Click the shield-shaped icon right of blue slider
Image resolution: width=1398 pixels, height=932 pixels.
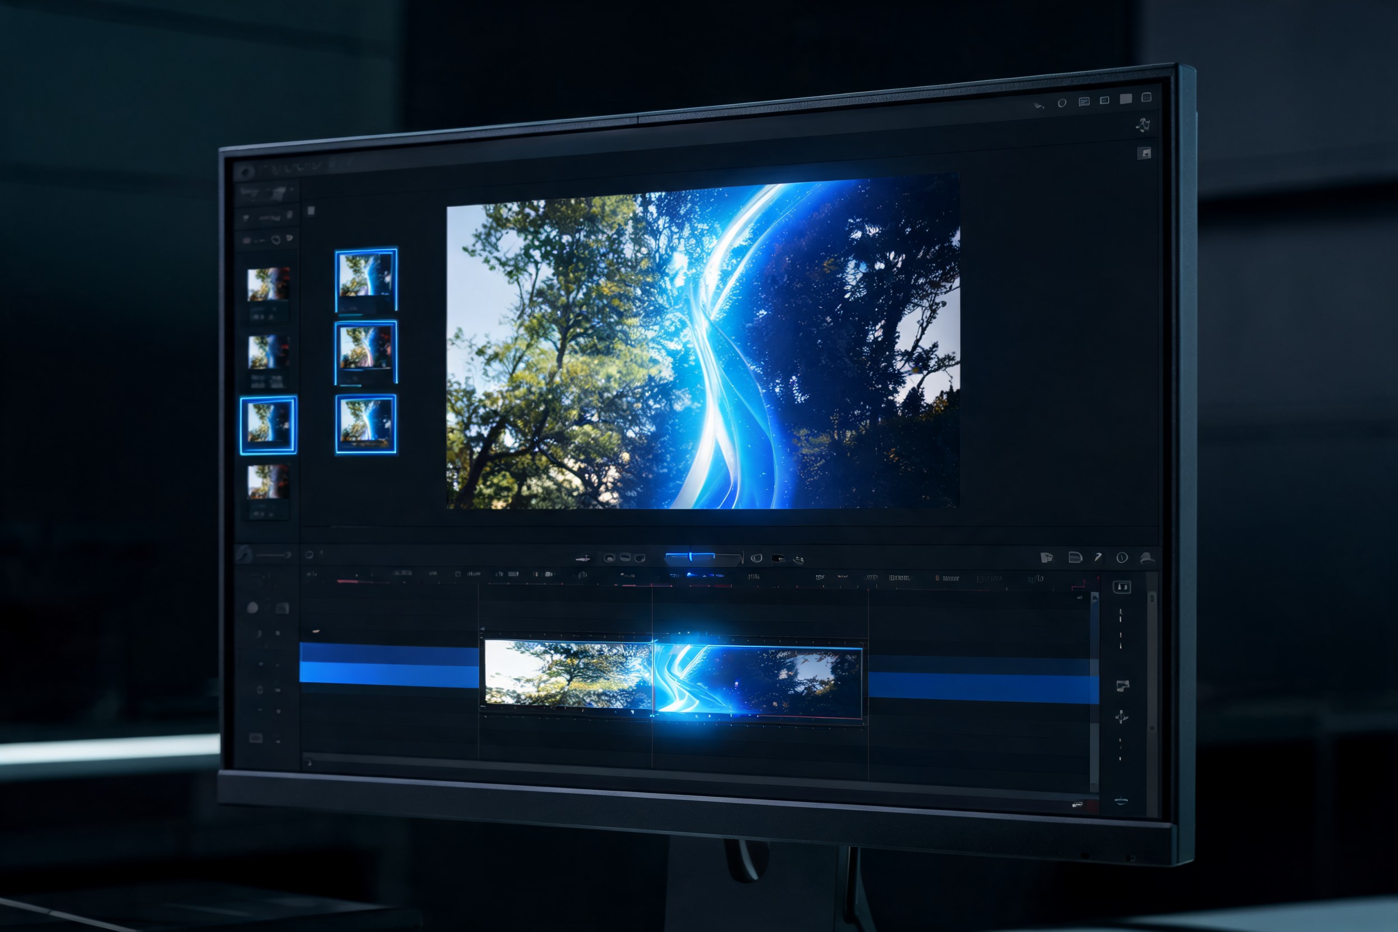[756, 558]
